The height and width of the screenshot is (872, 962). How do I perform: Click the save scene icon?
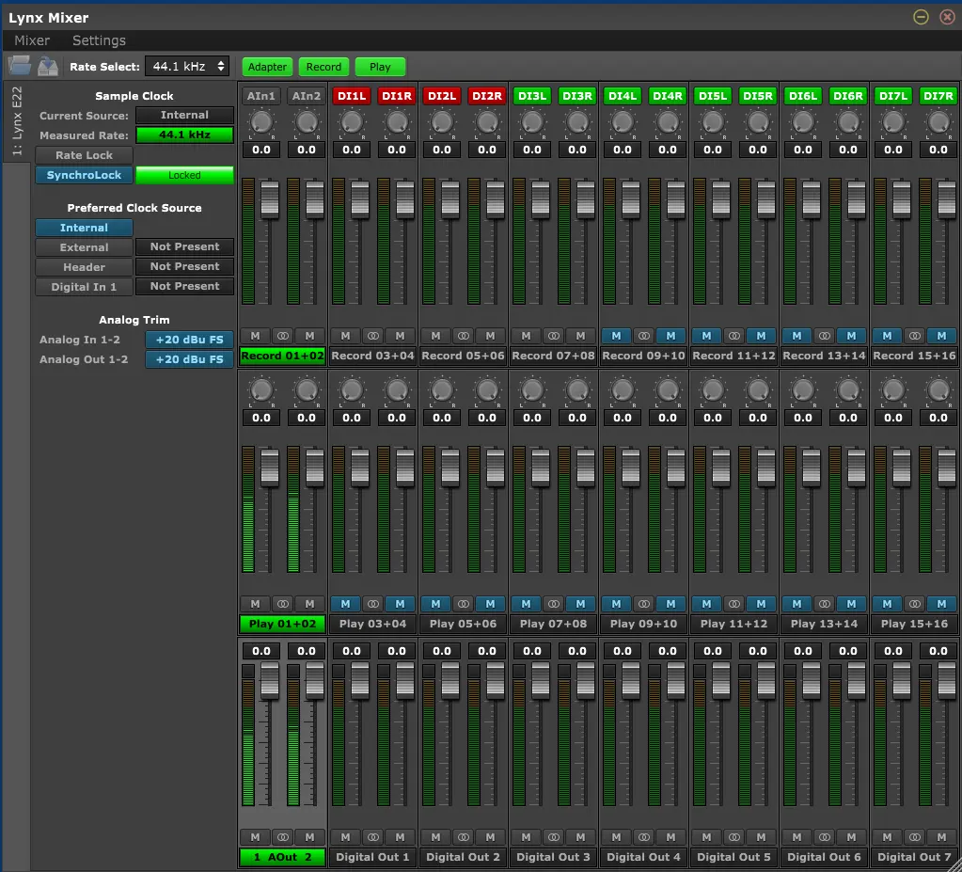point(48,66)
